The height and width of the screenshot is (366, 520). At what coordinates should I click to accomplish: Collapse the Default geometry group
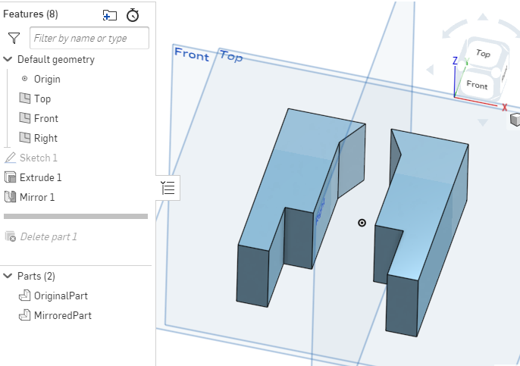click(x=8, y=59)
